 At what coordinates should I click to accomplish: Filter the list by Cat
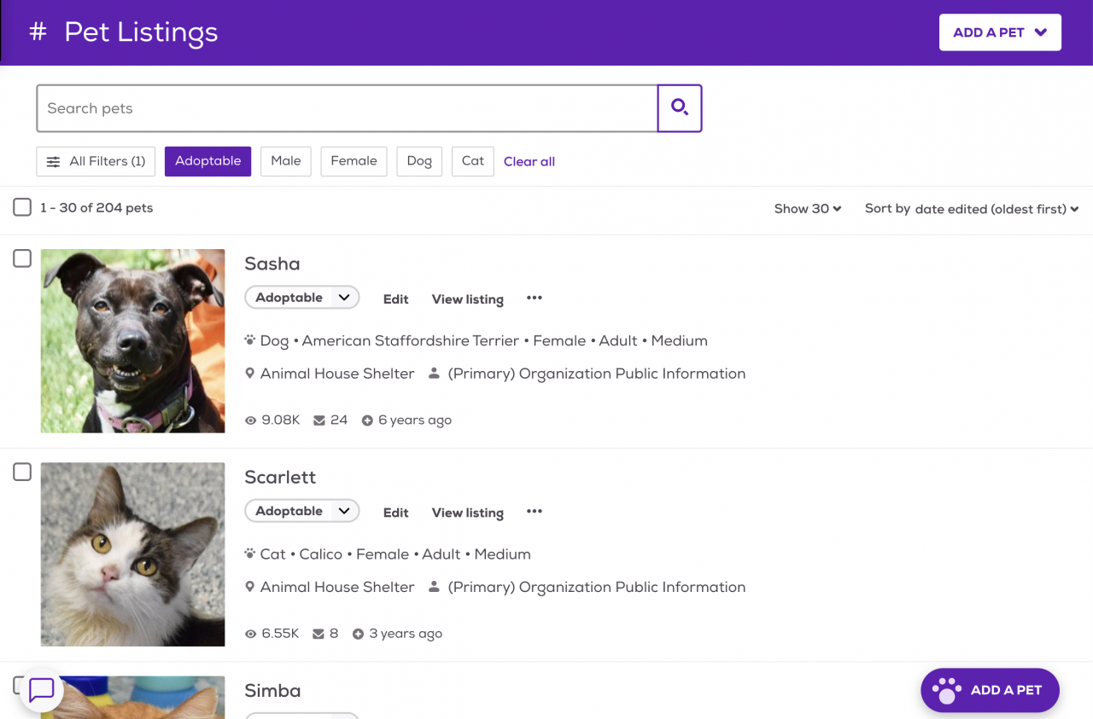click(472, 161)
